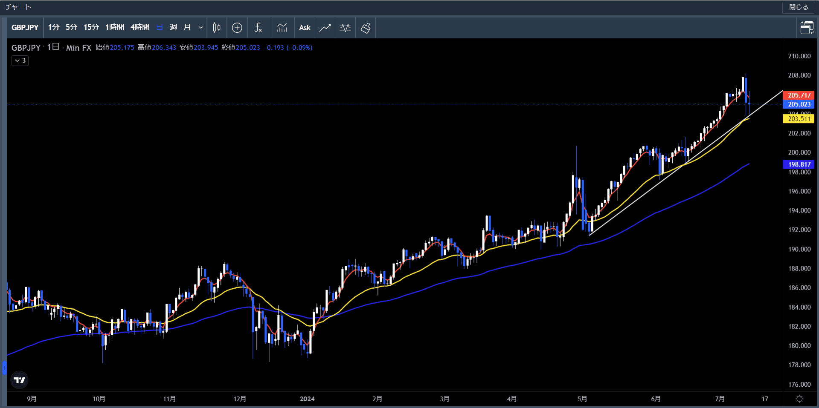The image size is (819, 408).
Task: Click the 198.817 moving average price label
Action: point(799,164)
